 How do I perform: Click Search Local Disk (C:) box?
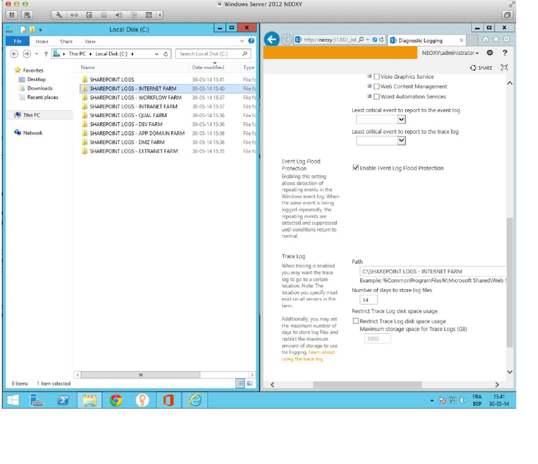[213, 54]
